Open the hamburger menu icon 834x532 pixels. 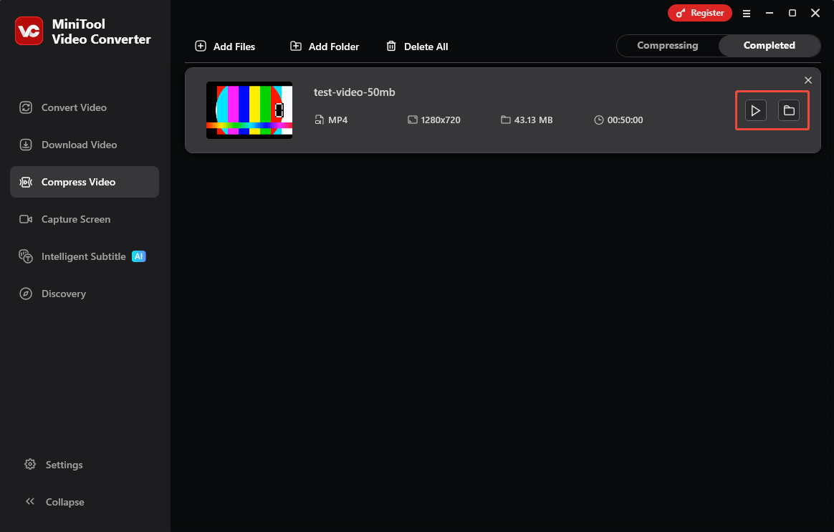747,13
